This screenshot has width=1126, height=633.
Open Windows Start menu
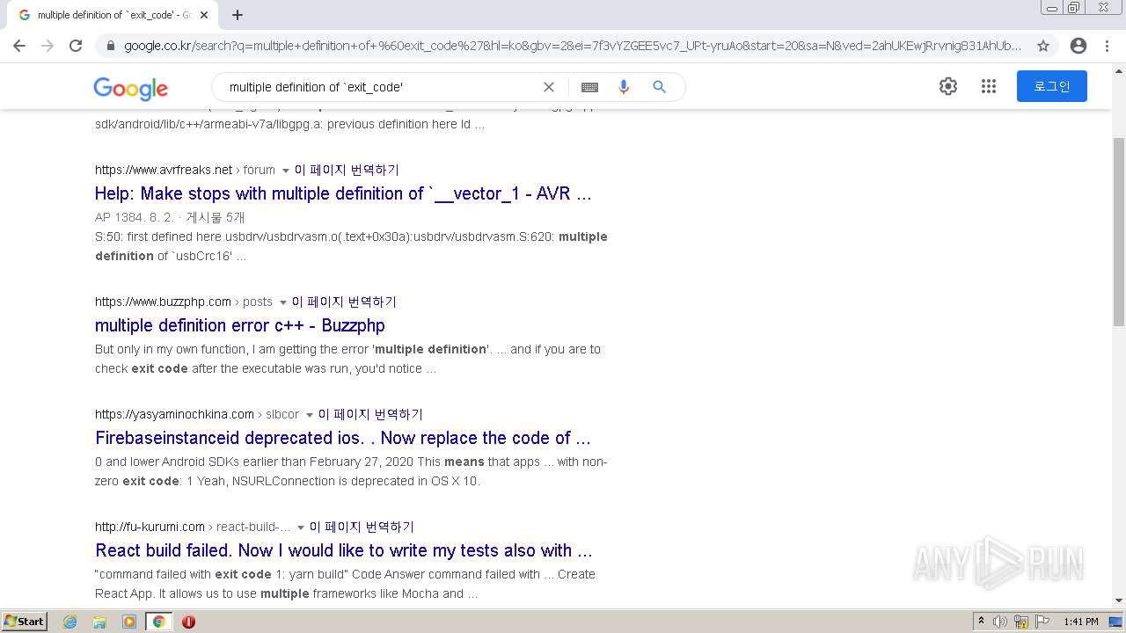(25, 621)
